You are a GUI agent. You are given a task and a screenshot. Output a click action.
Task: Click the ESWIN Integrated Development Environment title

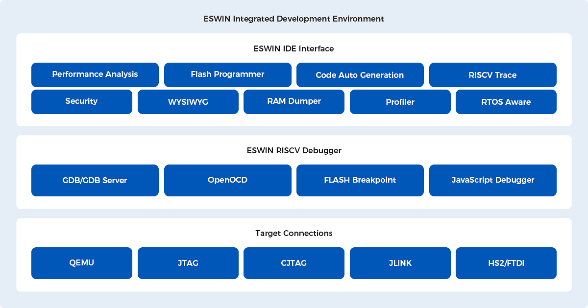(294, 19)
